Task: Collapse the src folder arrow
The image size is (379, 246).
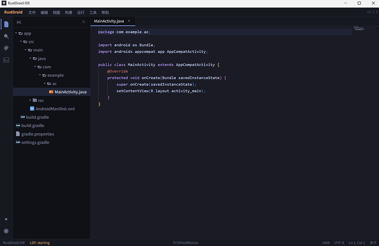Action: 21,41
